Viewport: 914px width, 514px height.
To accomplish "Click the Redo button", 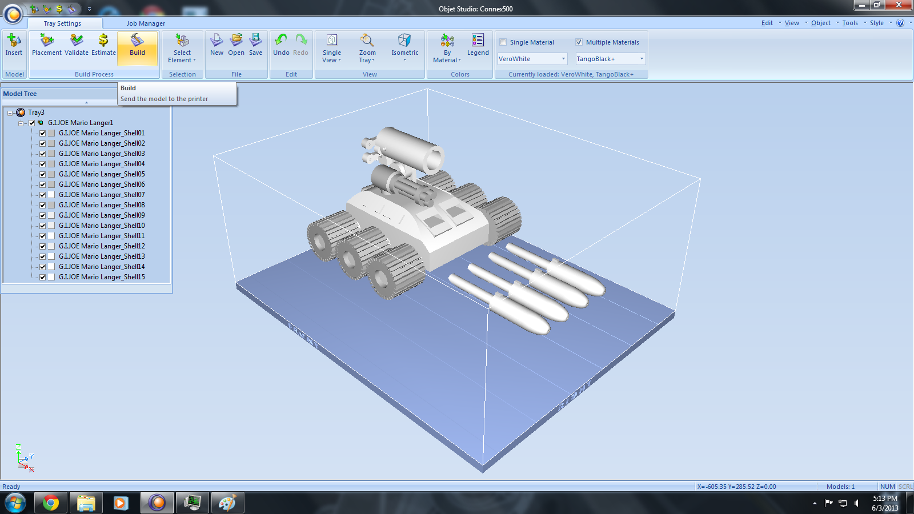I will point(301,45).
